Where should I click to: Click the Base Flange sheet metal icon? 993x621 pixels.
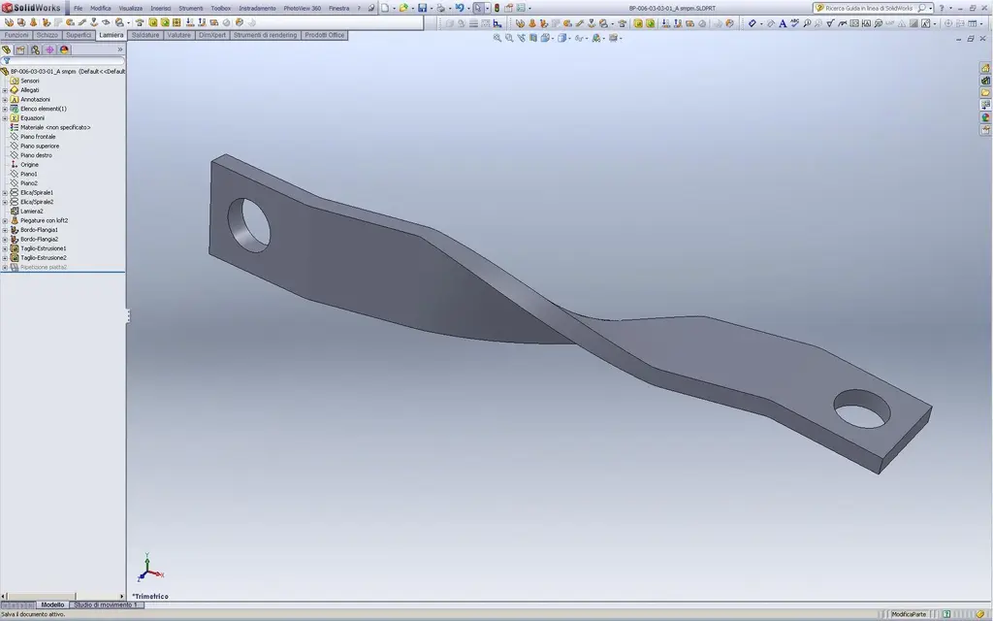[x=9, y=22]
